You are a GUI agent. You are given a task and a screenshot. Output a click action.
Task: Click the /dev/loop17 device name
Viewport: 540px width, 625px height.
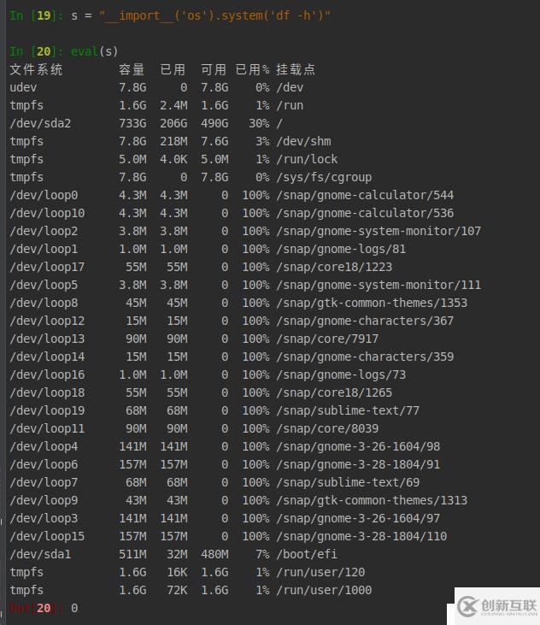tap(47, 267)
